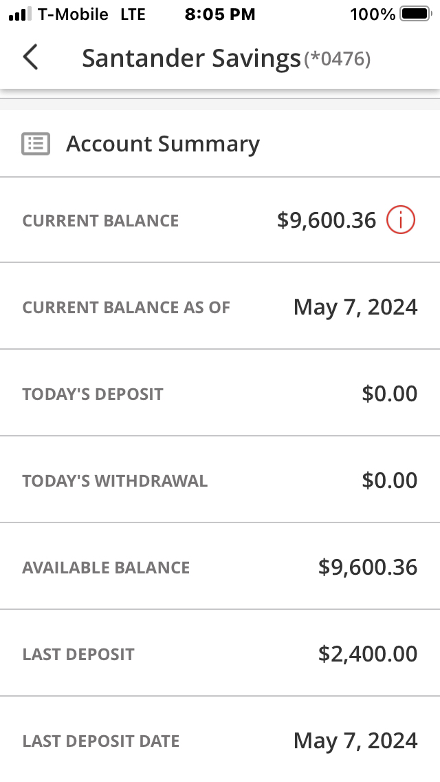The image size is (440, 782).
Task: Tap the Account Summary heading
Action: click(x=163, y=144)
